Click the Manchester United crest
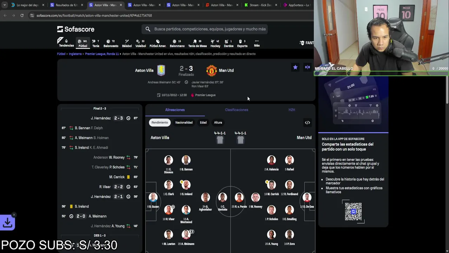The width and height of the screenshot is (449, 253). point(212,71)
